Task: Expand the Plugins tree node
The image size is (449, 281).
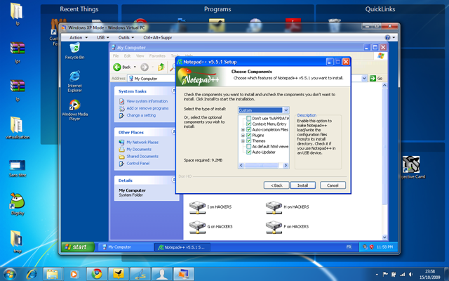Action: (x=243, y=136)
